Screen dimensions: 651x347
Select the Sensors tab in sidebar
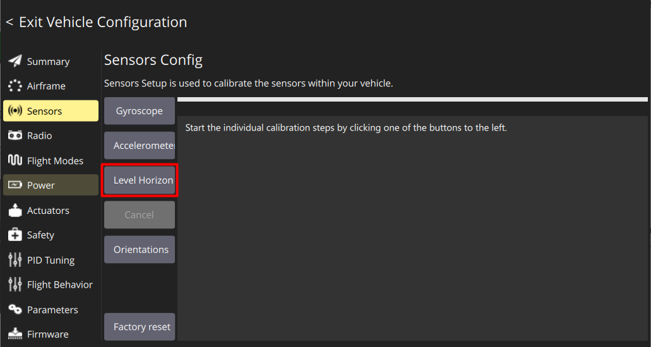pos(51,111)
